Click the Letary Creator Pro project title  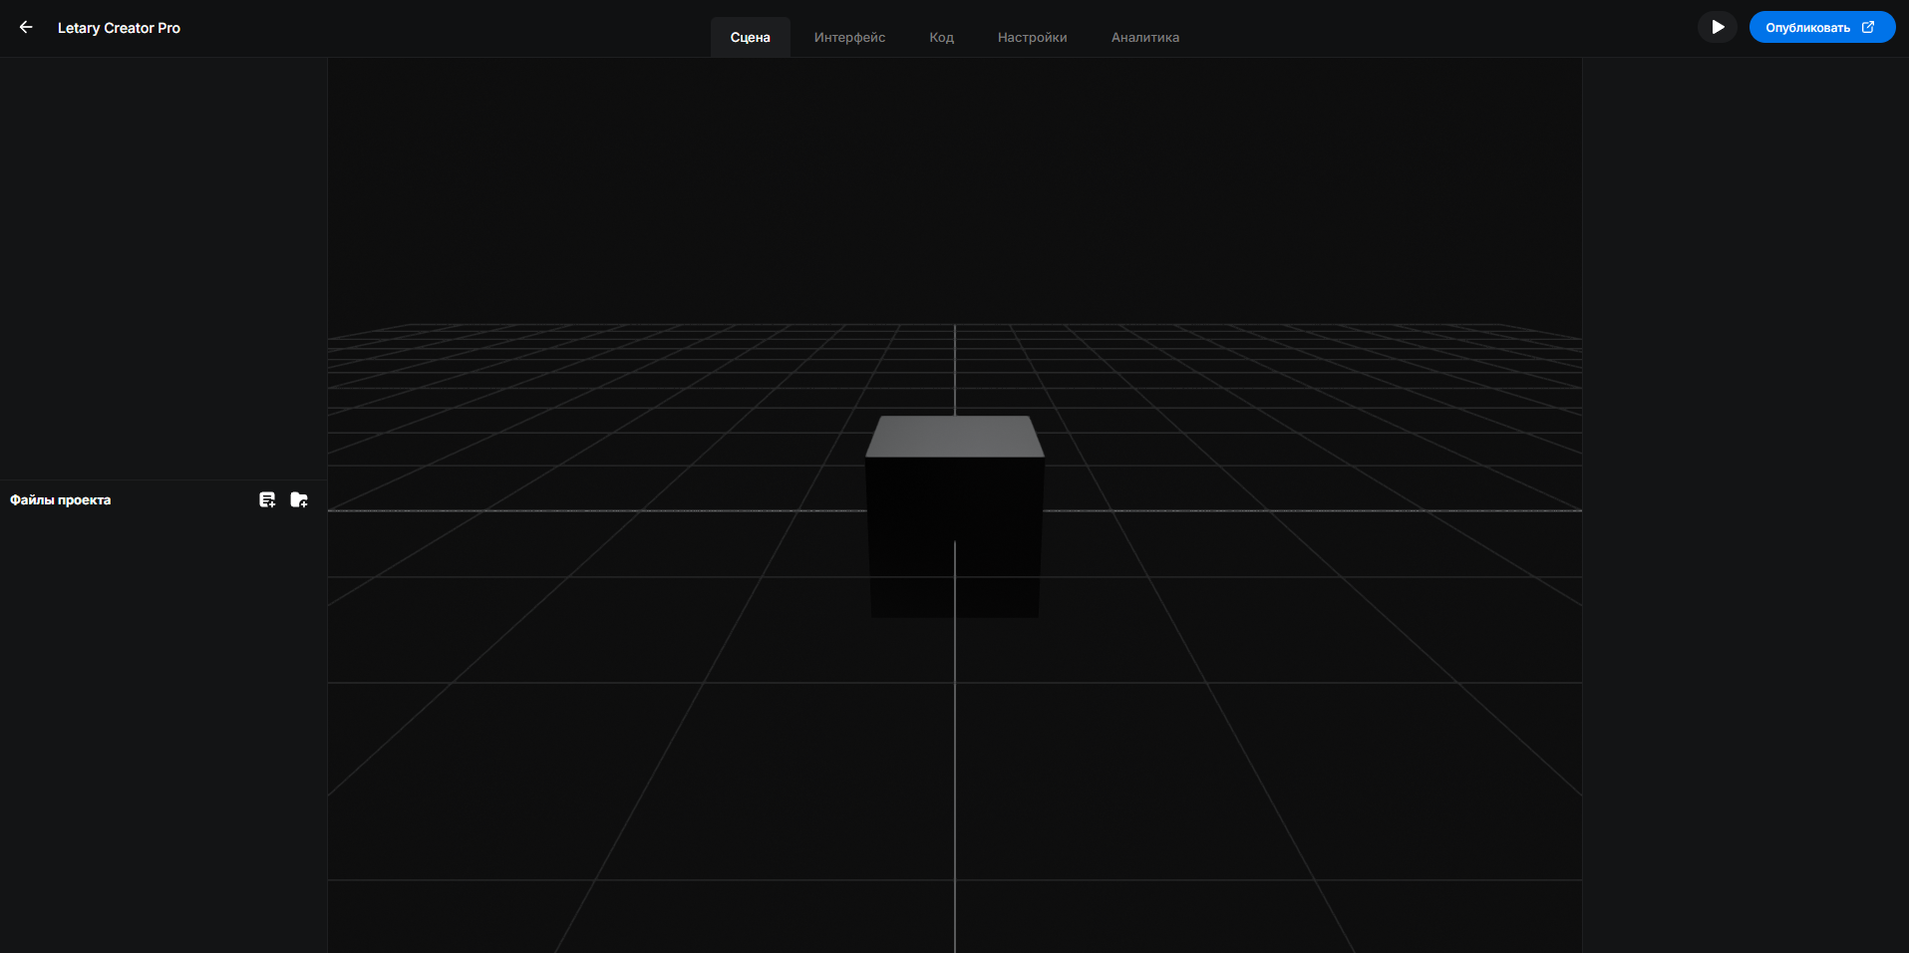point(119,28)
